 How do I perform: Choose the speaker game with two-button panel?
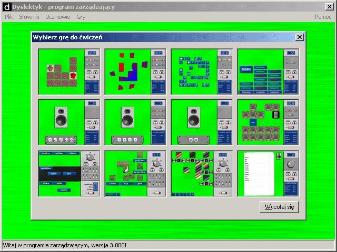[201, 122]
